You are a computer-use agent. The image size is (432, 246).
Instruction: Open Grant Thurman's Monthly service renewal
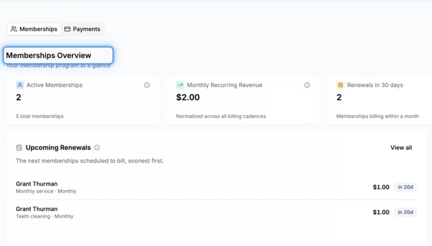(x=216, y=187)
